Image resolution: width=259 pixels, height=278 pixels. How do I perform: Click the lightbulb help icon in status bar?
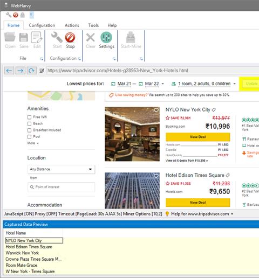pos(167,214)
